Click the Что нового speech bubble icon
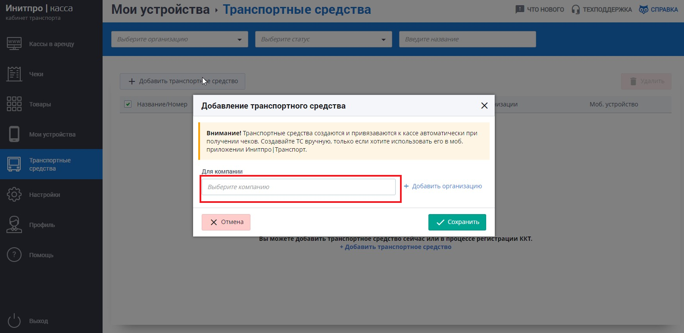This screenshot has height=333, width=684. (x=520, y=9)
